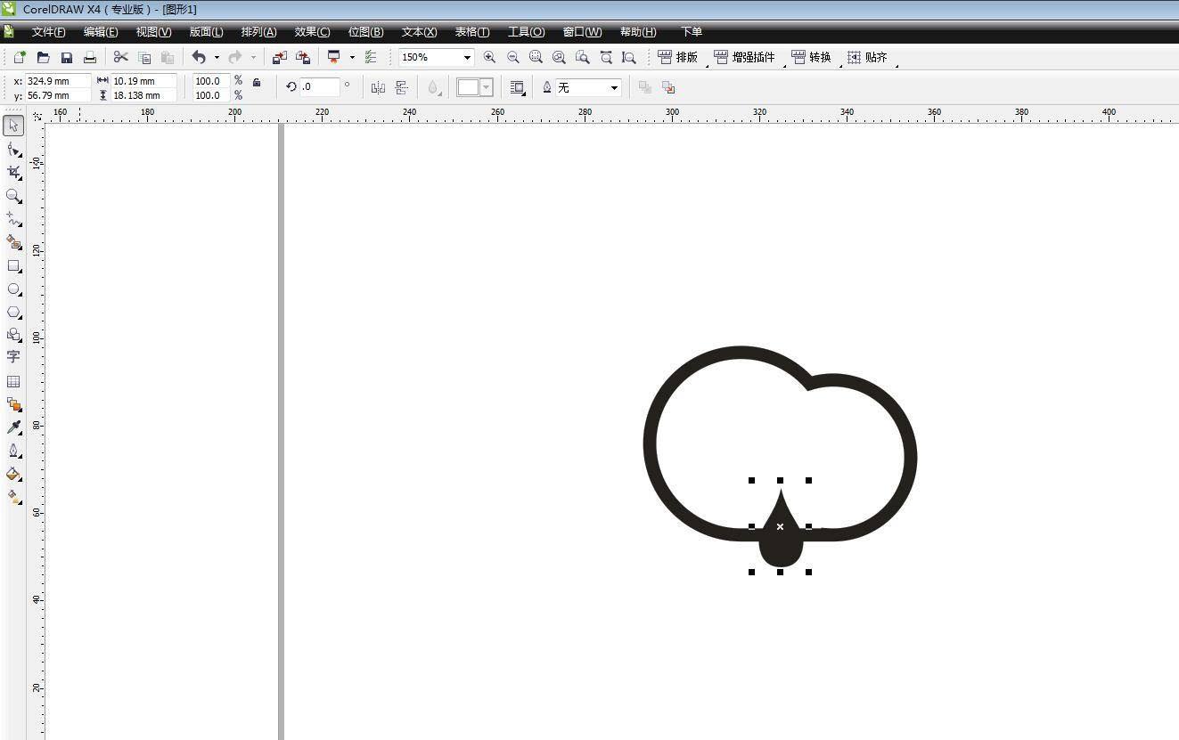Open the undo history dropdown arrow
1179x740 pixels.
(217, 57)
